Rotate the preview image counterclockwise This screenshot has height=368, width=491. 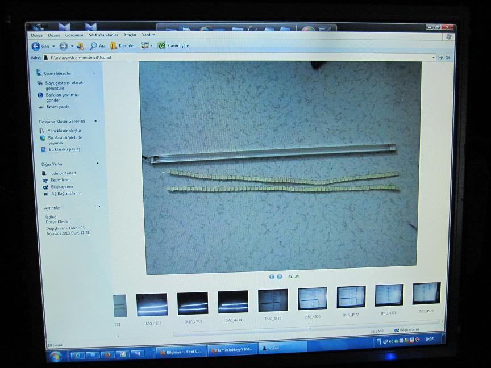[x=297, y=277]
